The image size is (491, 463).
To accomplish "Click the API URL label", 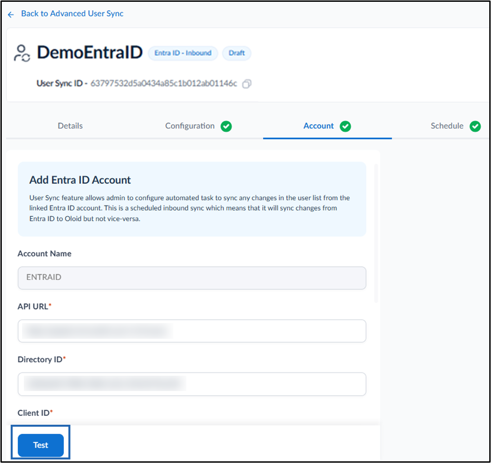I will (x=35, y=306).
